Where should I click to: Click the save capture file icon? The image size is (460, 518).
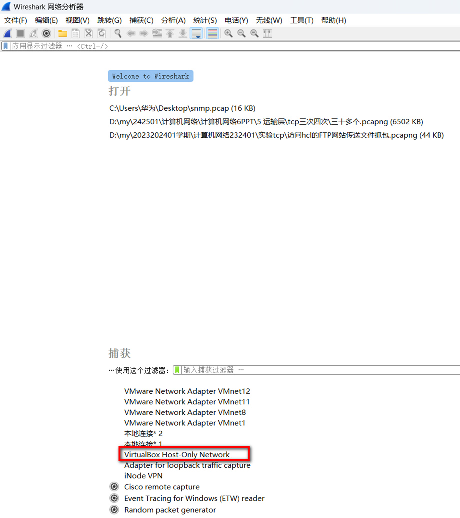coord(76,33)
